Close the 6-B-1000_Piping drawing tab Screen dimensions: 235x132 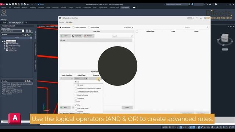[x=22, y=23]
